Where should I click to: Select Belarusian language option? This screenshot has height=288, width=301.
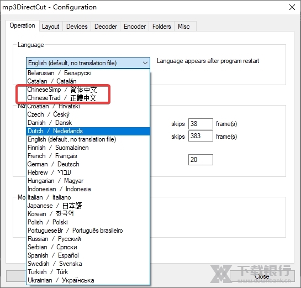click(x=88, y=73)
